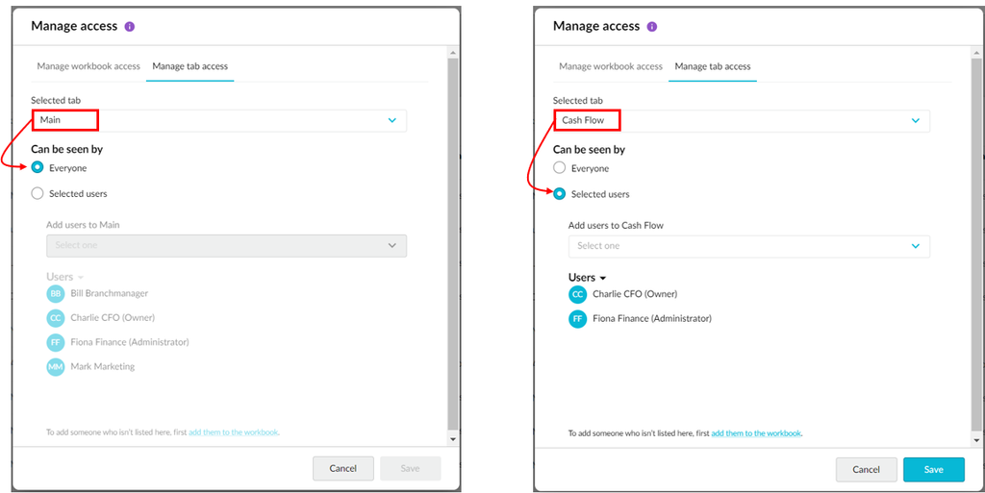Click the CC avatar in the Main users list
The image size is (985, 493).
tap(55, 317)
